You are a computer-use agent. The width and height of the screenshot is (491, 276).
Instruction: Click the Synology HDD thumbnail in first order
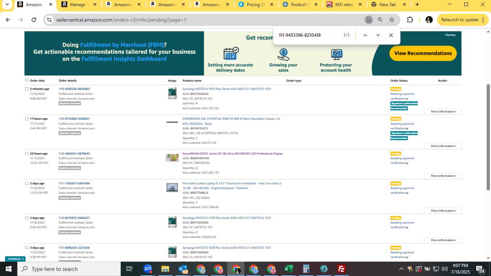coord(172,93)
